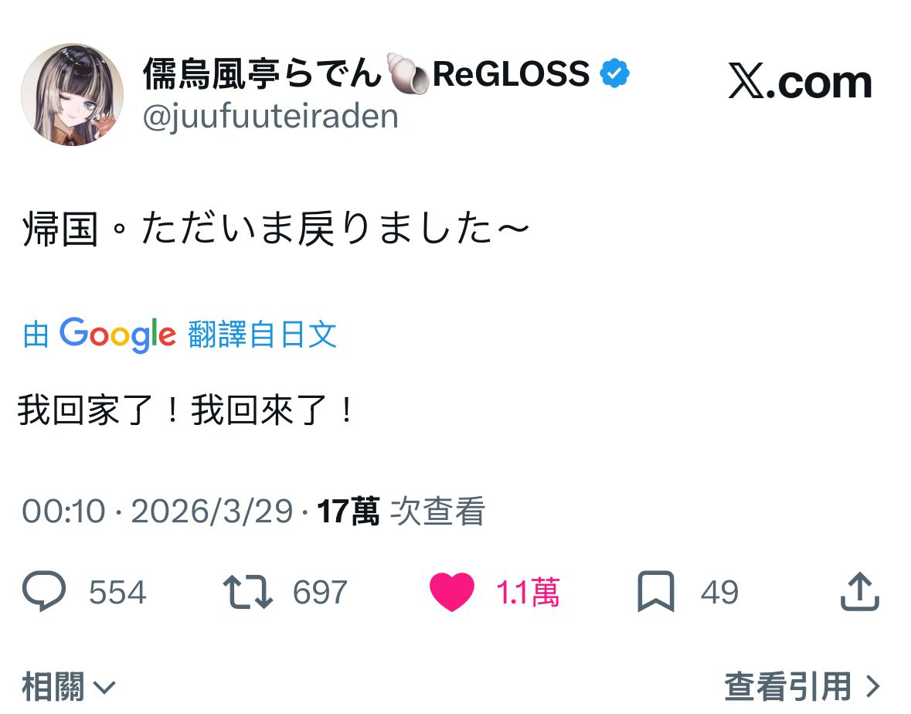
Task: Click the 翻譯自日文 translation label
Action: click(262, 335)
